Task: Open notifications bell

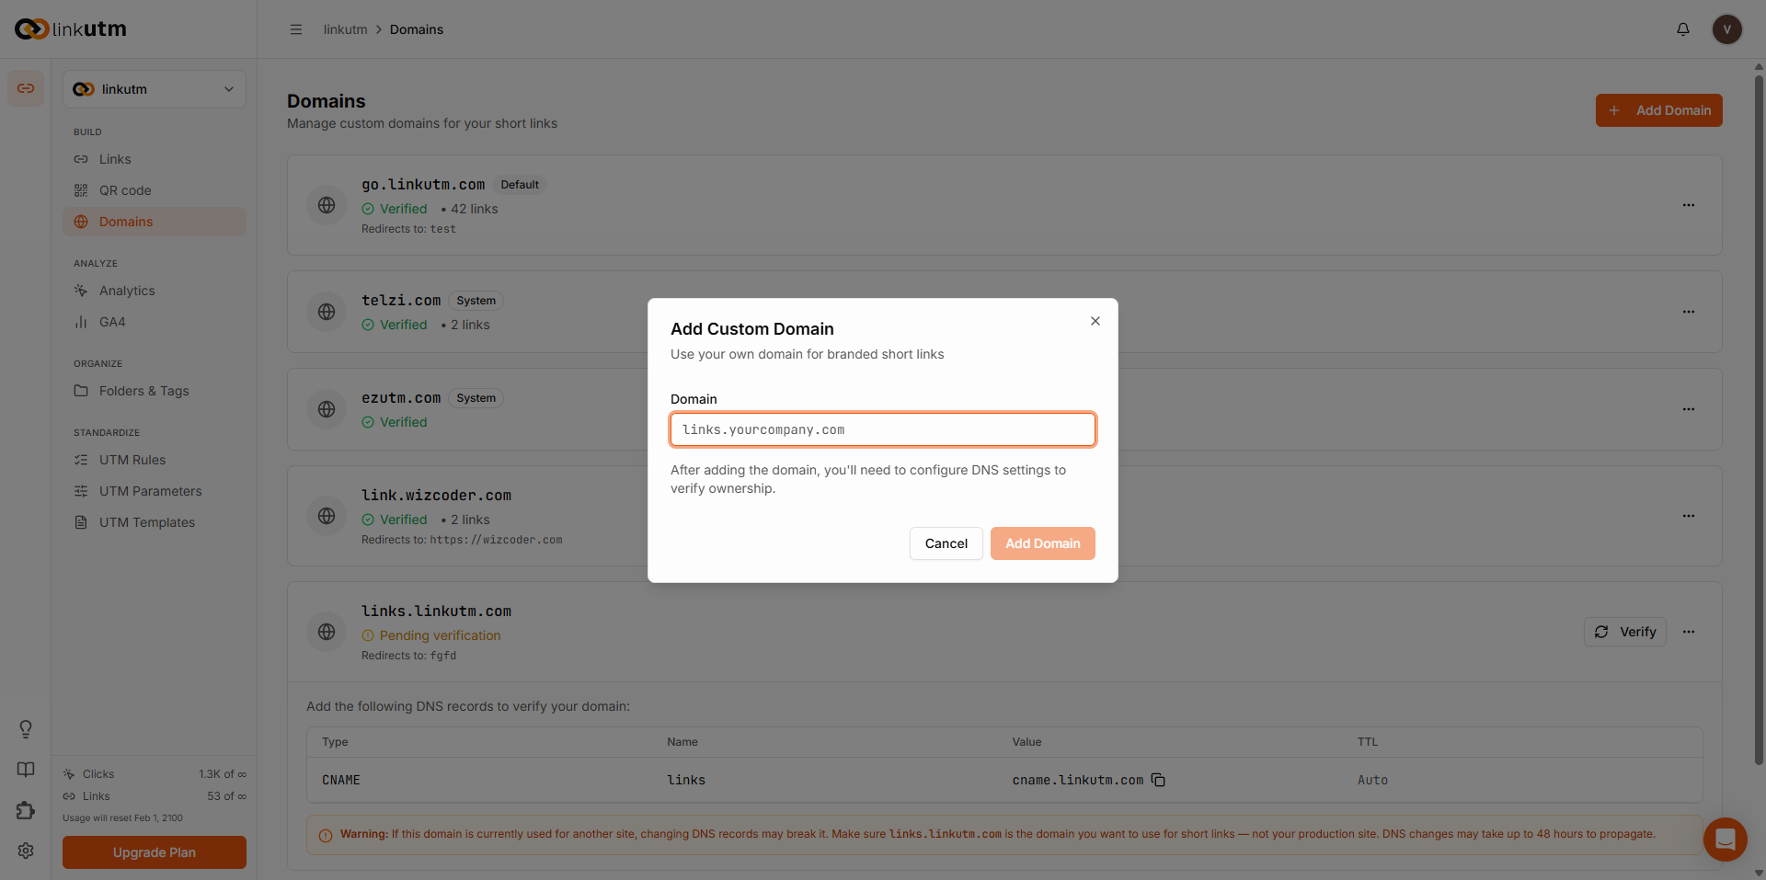Action: (1682, 29)
